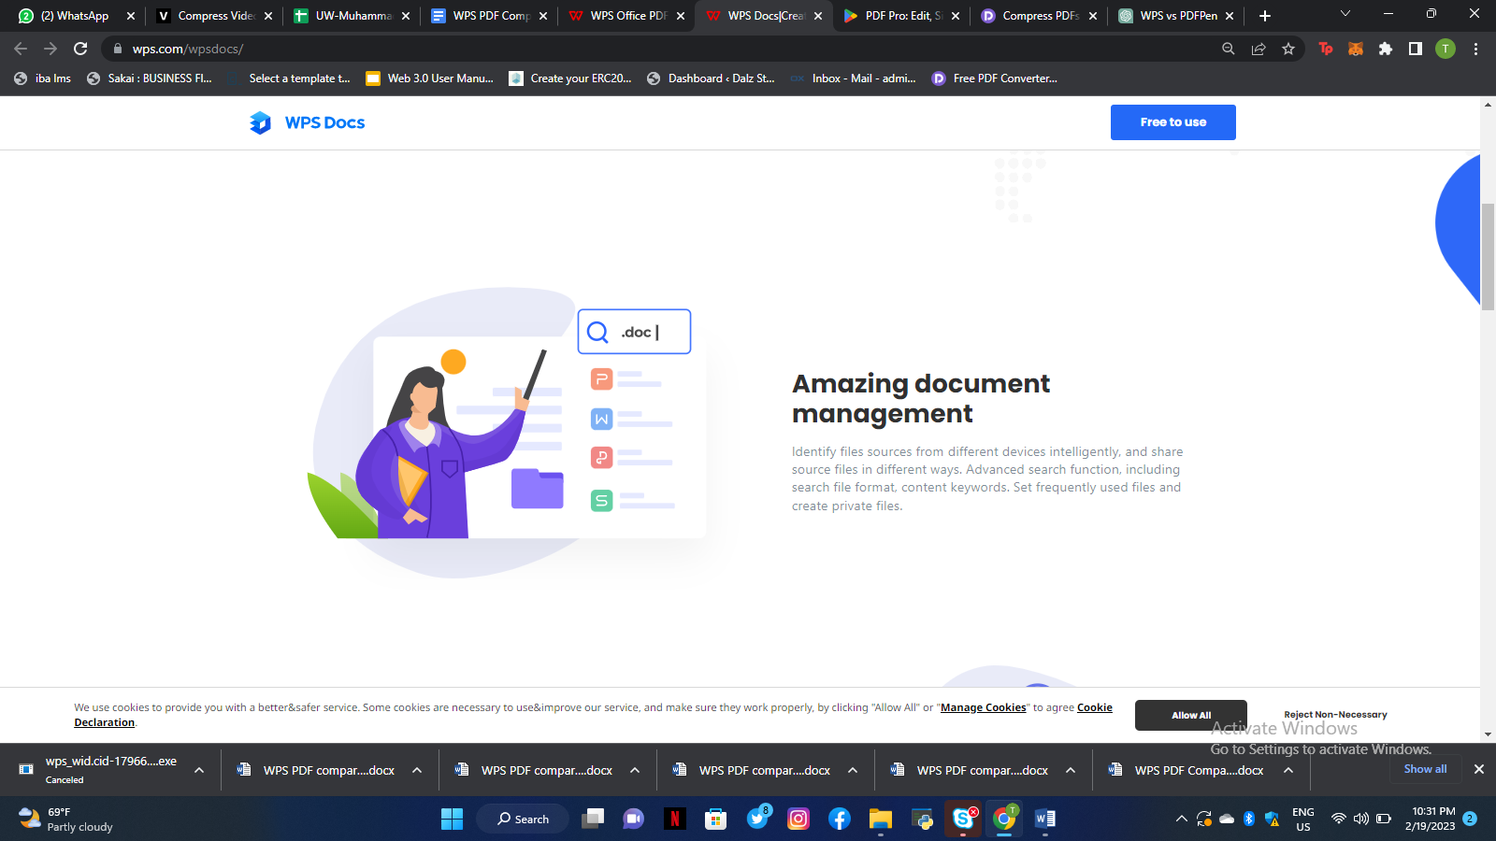Viewport: 1496px width, 841px height.
Task: Click the ENG US language indicator
Action: [1303, 820]
